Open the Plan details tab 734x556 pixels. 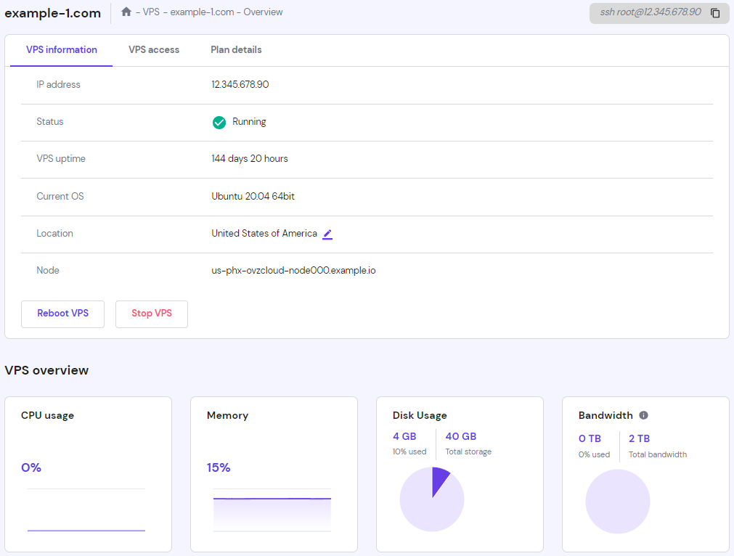point(236,49)
